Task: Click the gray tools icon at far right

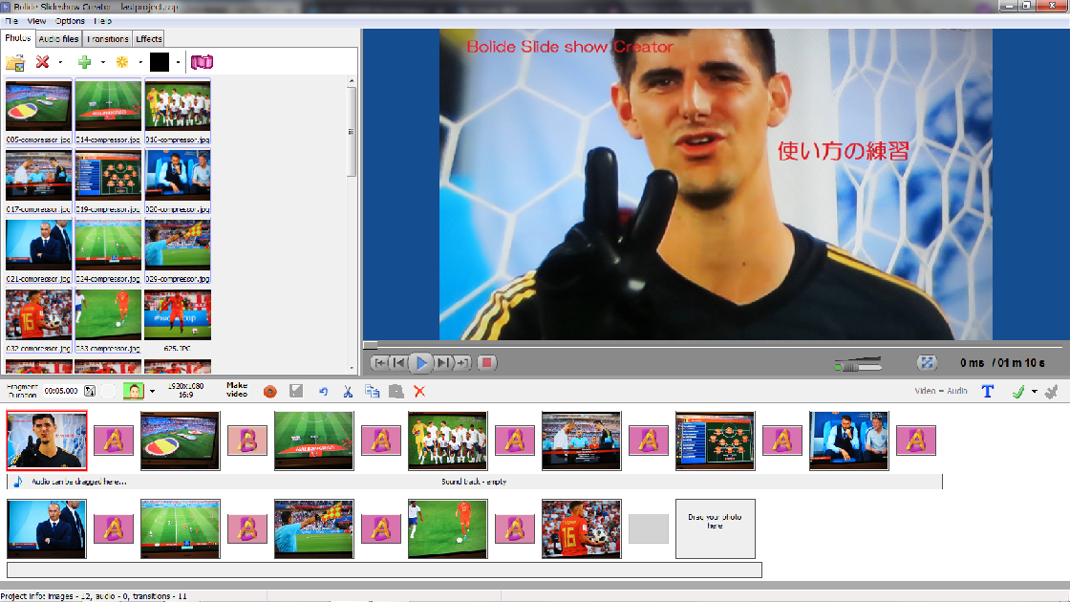Action: pos(1052,391)
